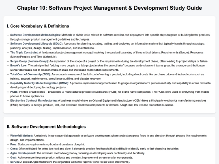
Task: Click text 'Often criticized for being too rigid and slow'
Action: click(x=45, y=149)
